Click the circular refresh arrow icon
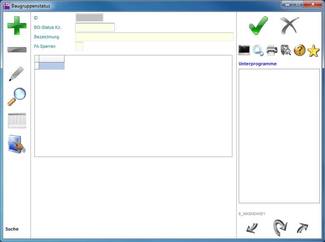The height and width of the screenshot is (242, 325). click(x=279, y=228)
